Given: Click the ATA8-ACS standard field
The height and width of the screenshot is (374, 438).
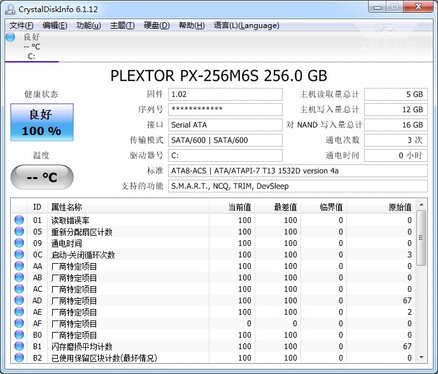Looking at the screenshot, I should (298, 171).
